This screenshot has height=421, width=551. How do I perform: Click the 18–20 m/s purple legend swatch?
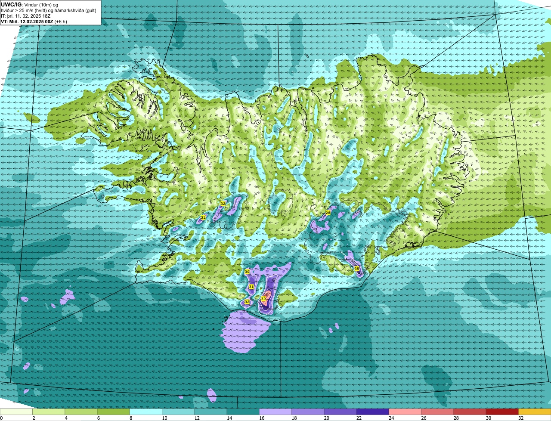tap(308, 412)
